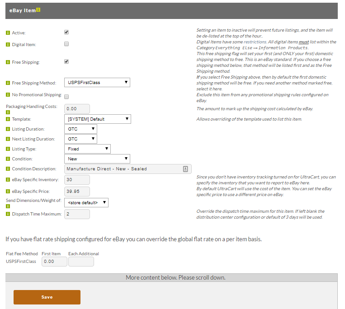Open the Next Listing Duration dropdown
This screenshot has width=345, height=309.
click(x=80, y=139)
